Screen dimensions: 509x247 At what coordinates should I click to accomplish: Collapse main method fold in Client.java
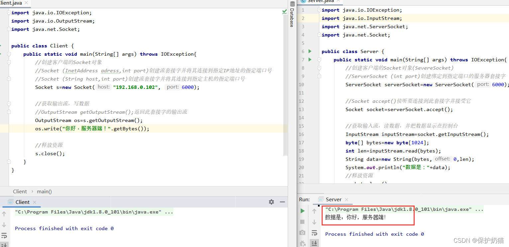click(9, 54)
